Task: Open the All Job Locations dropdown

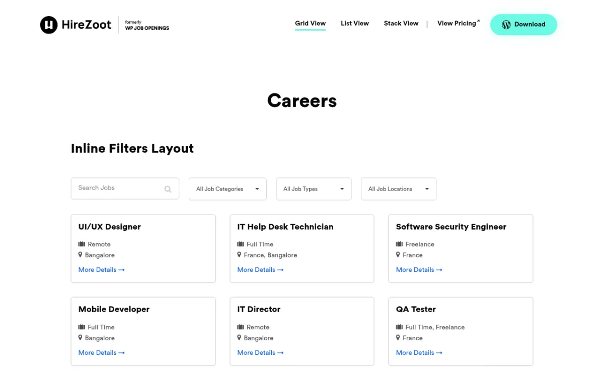Action: pos(399,189)
